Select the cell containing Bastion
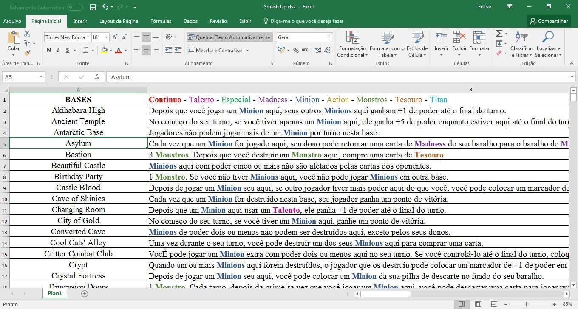The image size is (578, 309). coord(78,154)
